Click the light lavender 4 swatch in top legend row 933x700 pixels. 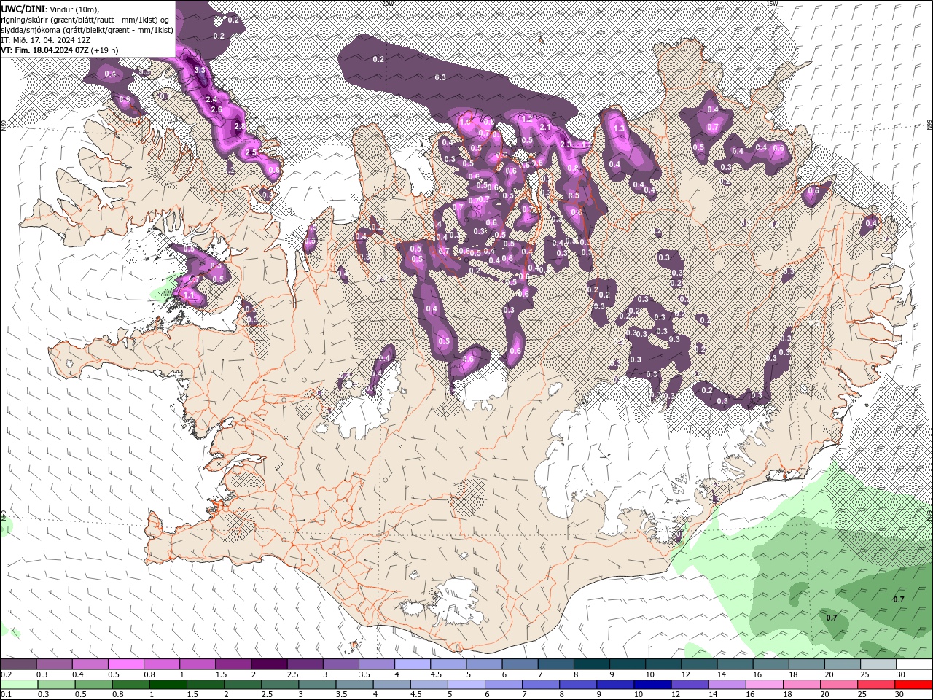point(412,664)
